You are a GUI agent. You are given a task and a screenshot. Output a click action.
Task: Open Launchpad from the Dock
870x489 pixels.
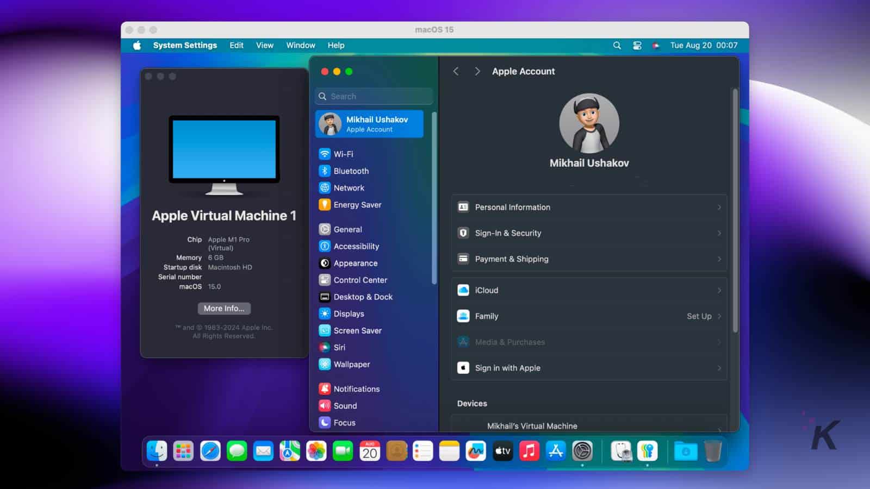[x=184, y=450]
